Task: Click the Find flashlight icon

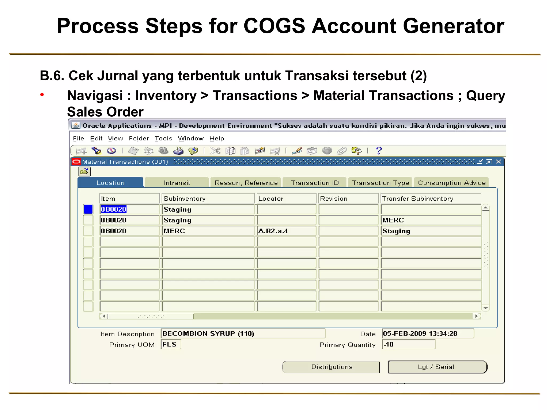Action: pos(96,151)
